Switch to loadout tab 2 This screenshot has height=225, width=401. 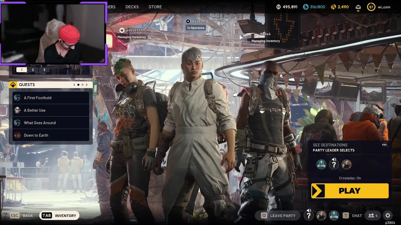[x=33, y=70]
